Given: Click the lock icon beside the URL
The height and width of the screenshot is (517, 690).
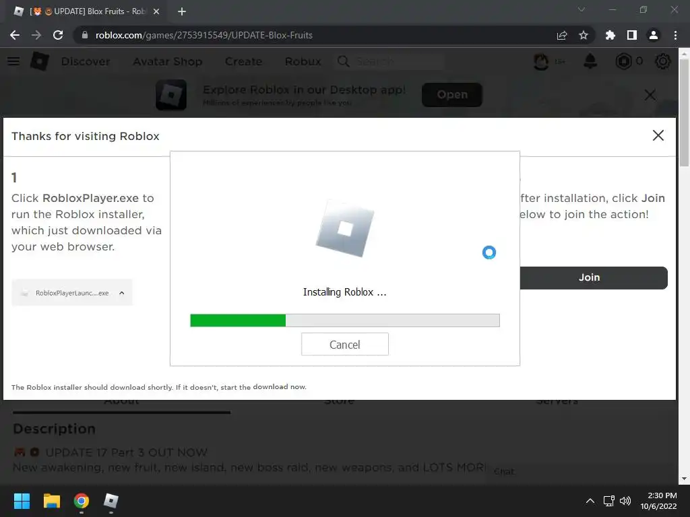Looking at the screenshot, I should (85, 35).
